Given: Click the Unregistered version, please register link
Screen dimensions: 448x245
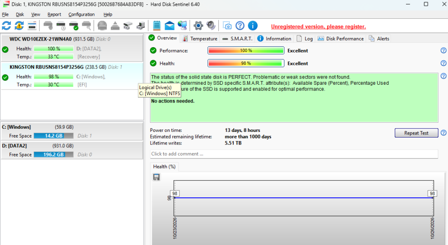Looking at the screenshot, I should pyautogui.click(x=318, y=27).
